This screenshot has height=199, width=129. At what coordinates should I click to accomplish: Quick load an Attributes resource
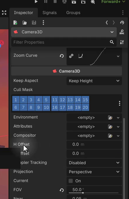coord(110,127)
